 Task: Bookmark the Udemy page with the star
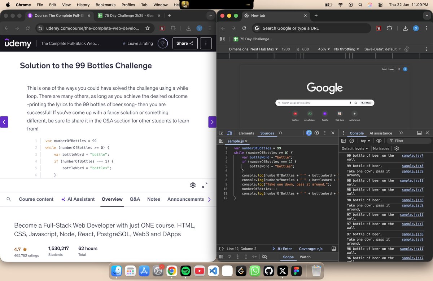click(147, 28)
